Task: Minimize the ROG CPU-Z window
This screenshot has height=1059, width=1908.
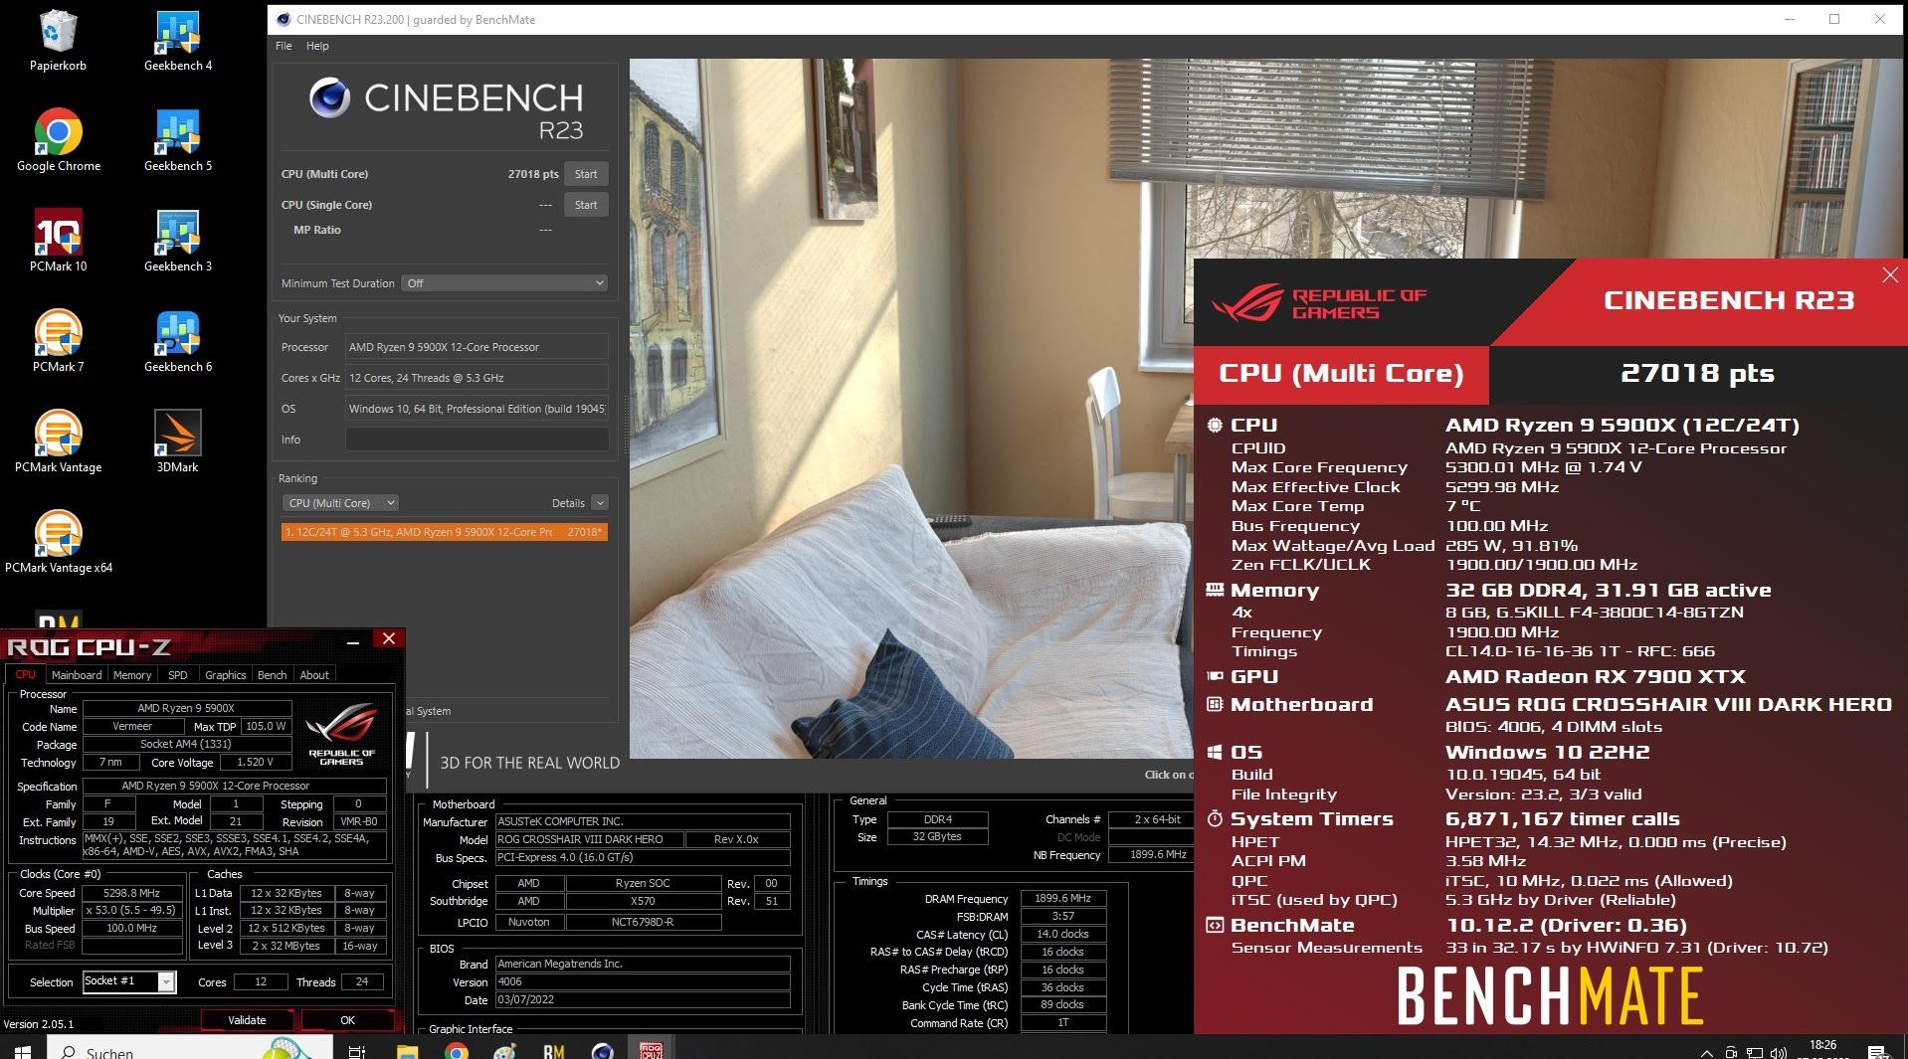Action: point(353,641)
